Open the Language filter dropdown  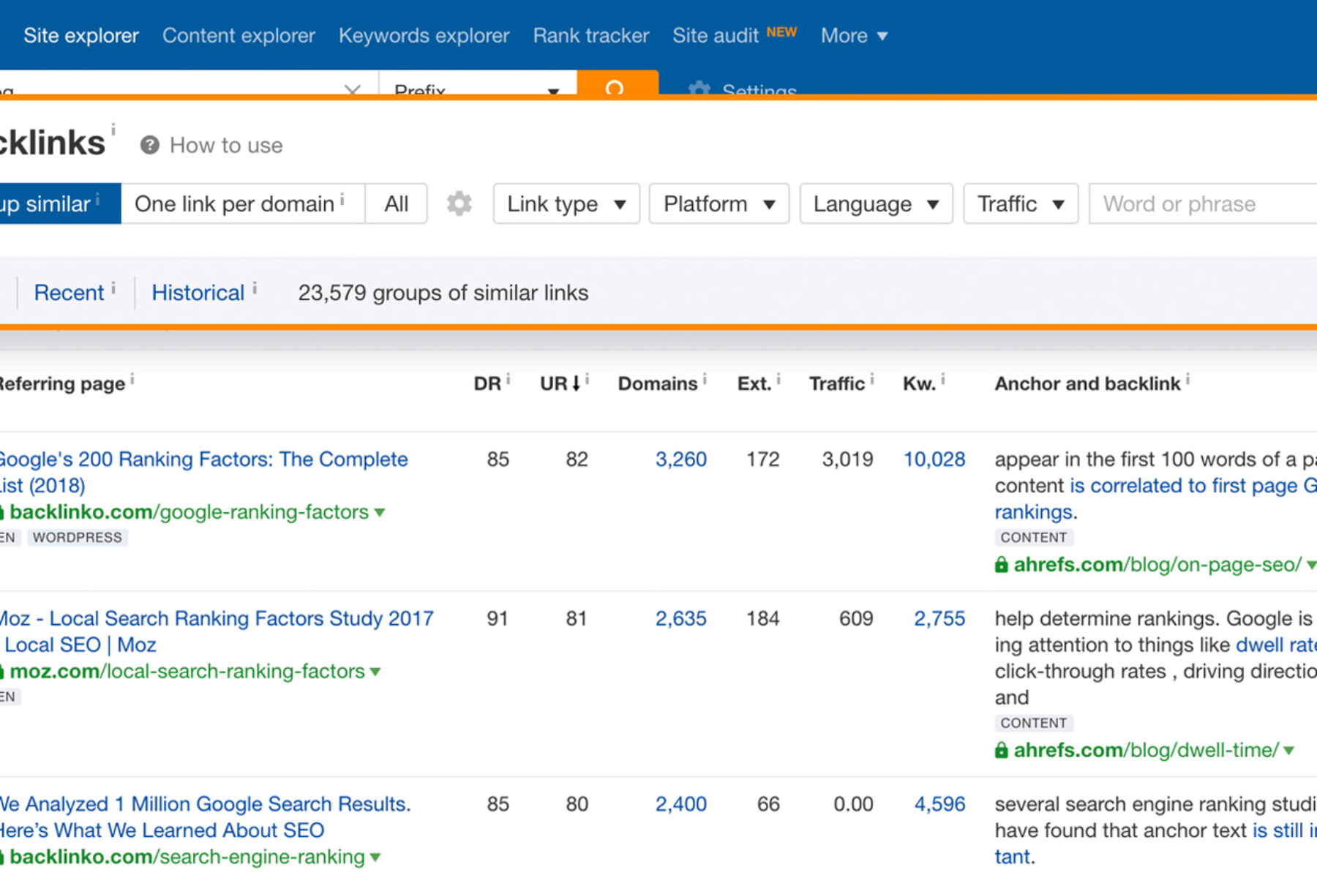876,203
